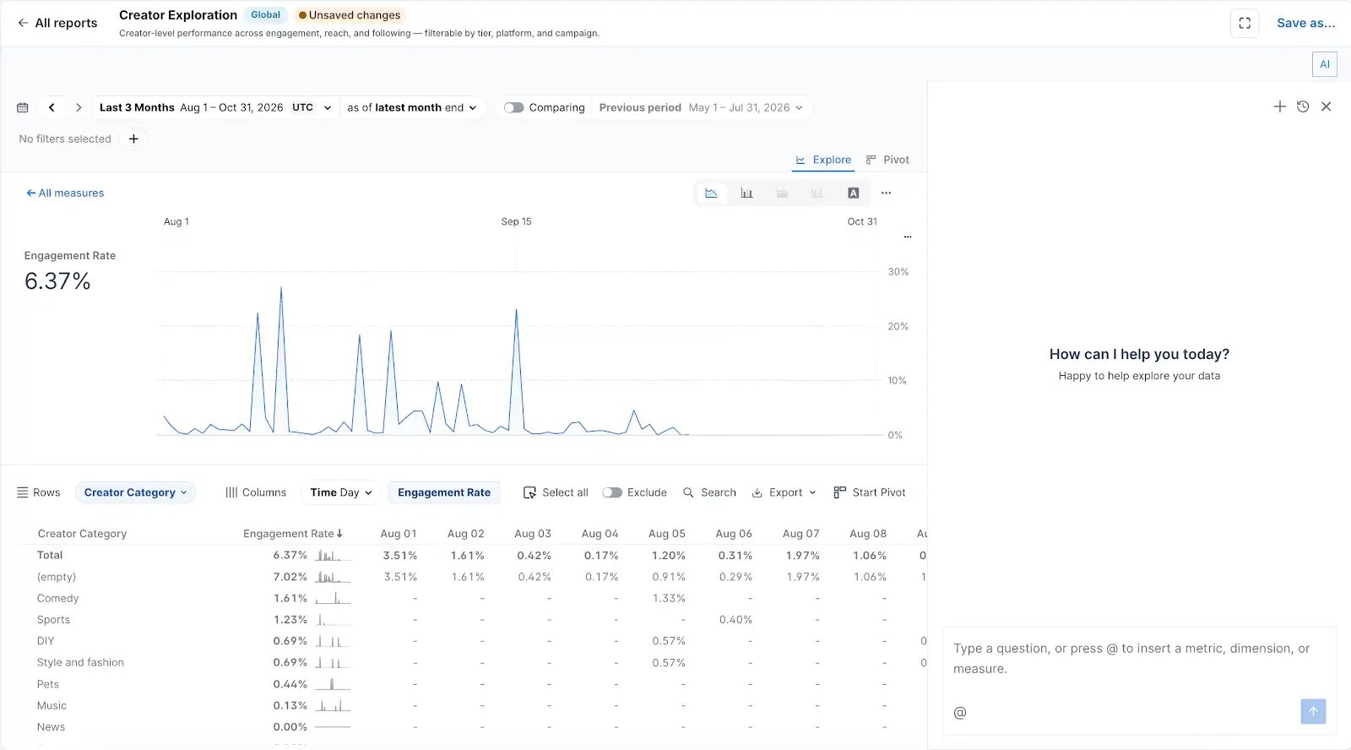Open Time Day columns dropdown
The height and width of the screenshot is (750, 1351).
point(341,492)
